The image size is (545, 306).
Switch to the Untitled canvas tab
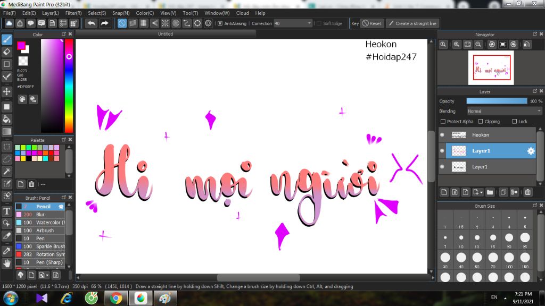click(x=166, y=34)
